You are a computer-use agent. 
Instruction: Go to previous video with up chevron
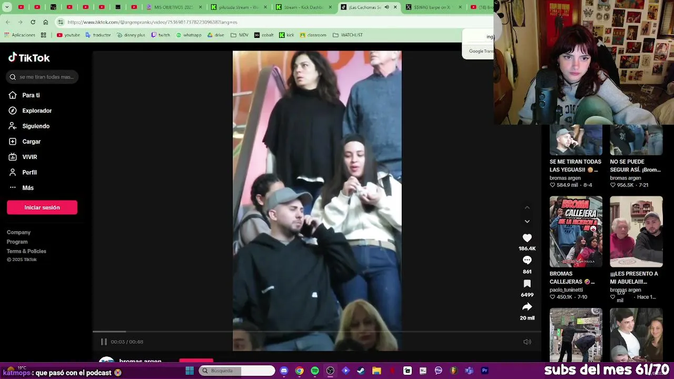point(527,208)
